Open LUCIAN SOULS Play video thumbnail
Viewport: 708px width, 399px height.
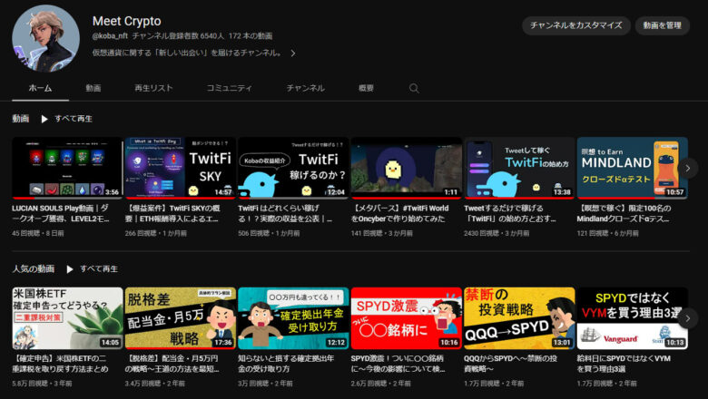pyautogui.click(x=66, y=168)
